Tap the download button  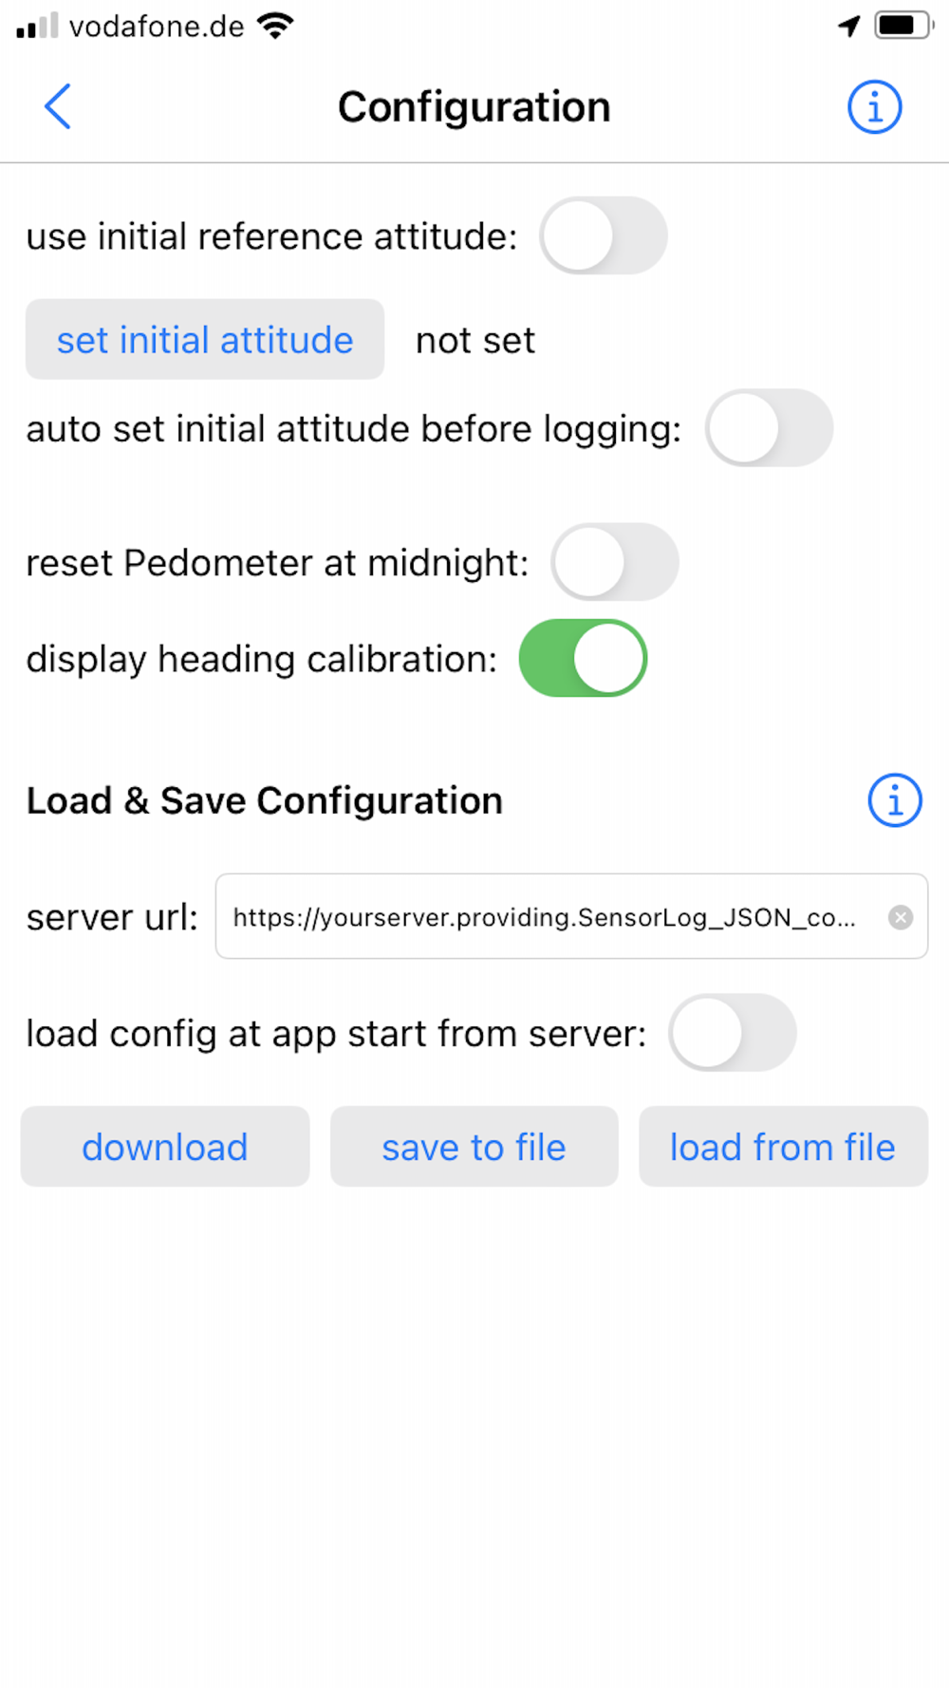[x=165, y=1147]
